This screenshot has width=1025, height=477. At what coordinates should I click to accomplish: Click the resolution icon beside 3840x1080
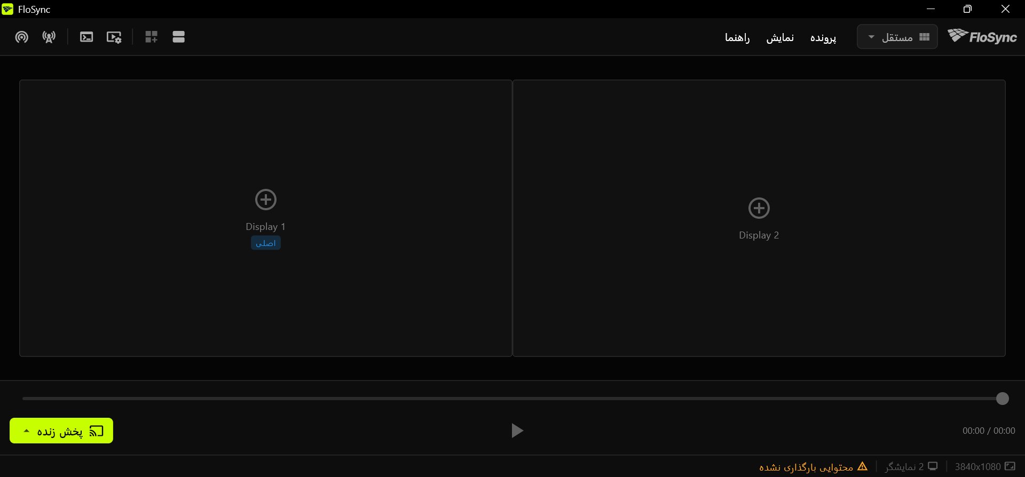click(x=1010, y=466)
